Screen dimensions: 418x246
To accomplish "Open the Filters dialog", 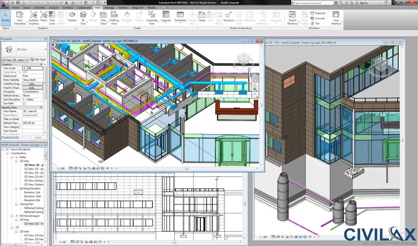I will 44,17.
